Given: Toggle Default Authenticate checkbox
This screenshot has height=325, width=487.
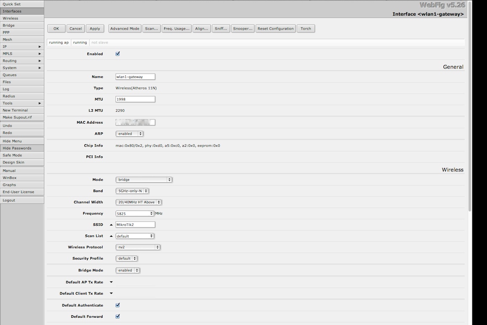Looking at the screenshot, I should click(118, 305).
